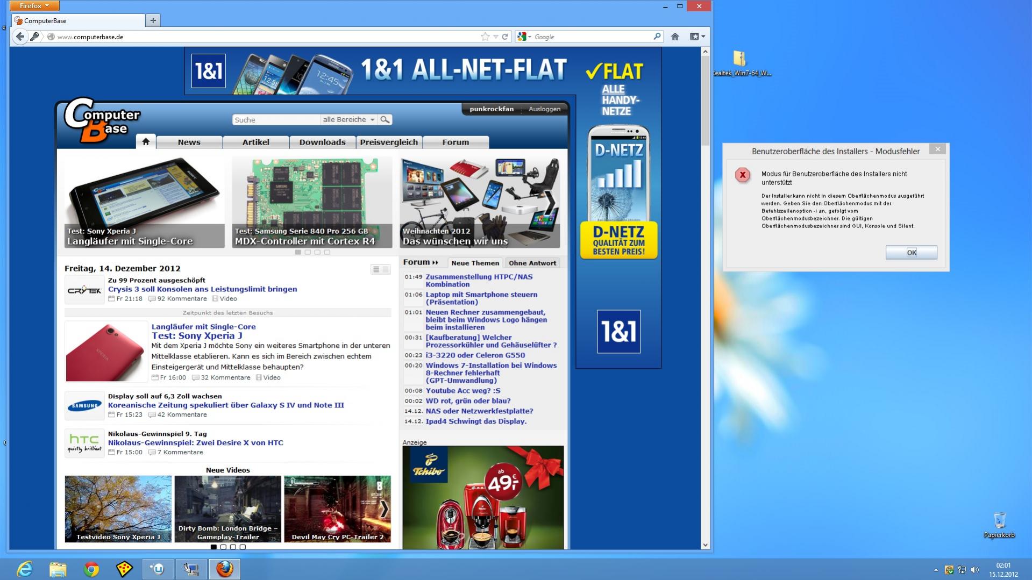Switch to the 'Ohne Antwort' forum tab
This screenshot has width=1032, height=580.
click(532, 263)
